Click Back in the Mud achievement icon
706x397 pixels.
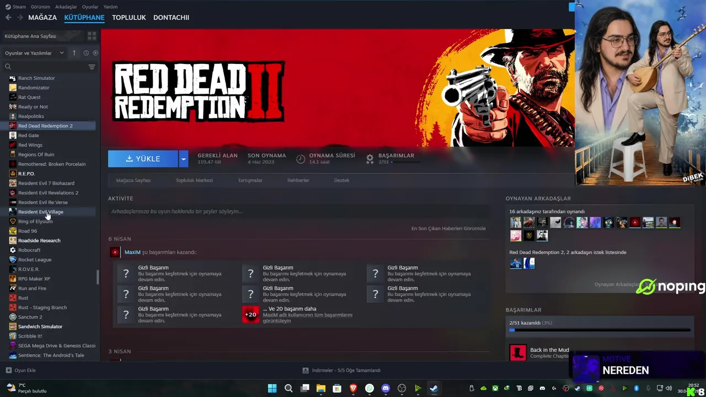point(518,352)
